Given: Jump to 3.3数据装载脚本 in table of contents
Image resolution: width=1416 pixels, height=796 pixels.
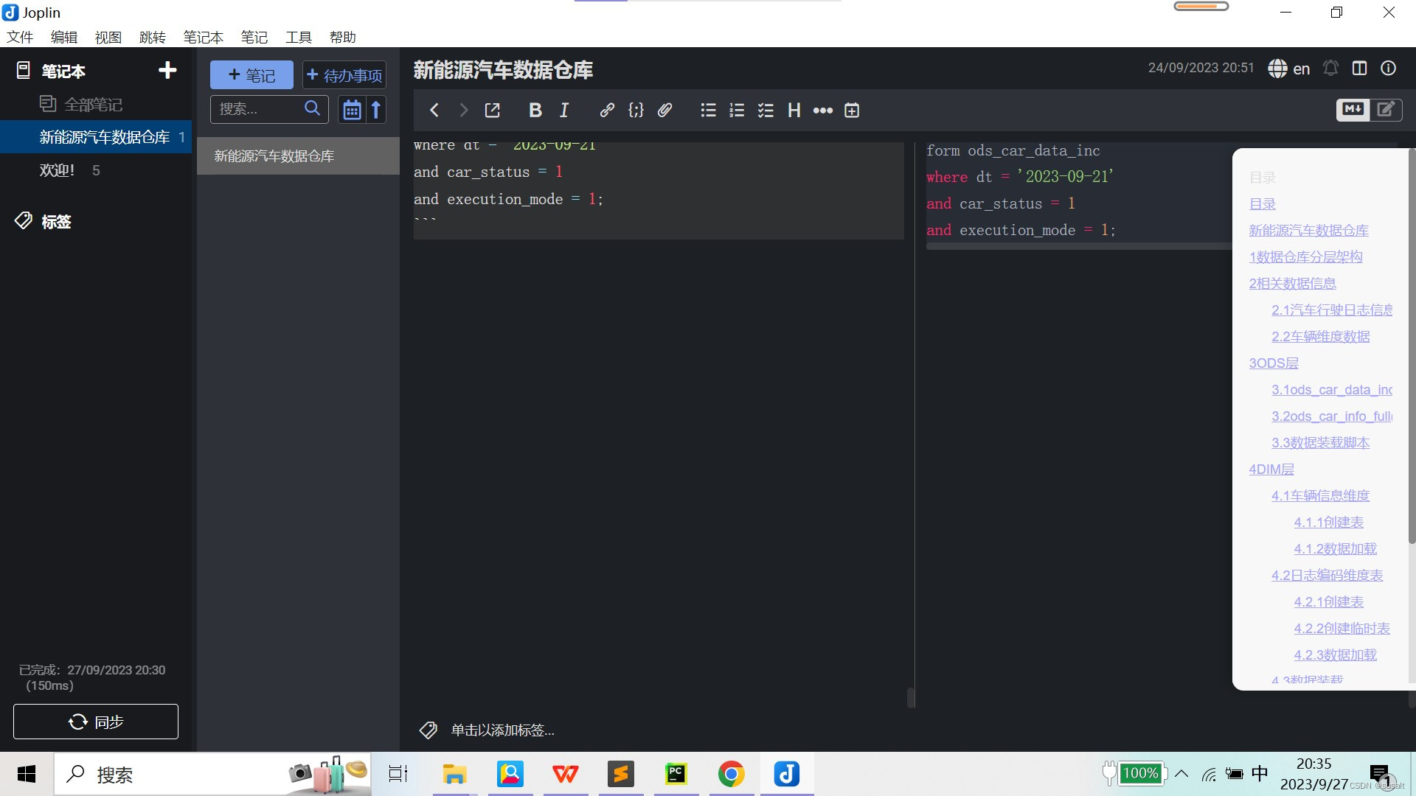Looking at the screenshot, I should pyautogui.click(x=1320, y=443).
